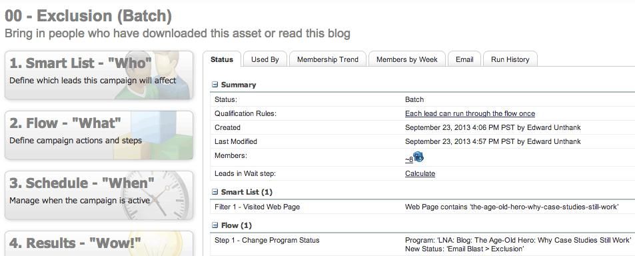
Task: Select the Members by Week tab
Action: coord(407,59)
